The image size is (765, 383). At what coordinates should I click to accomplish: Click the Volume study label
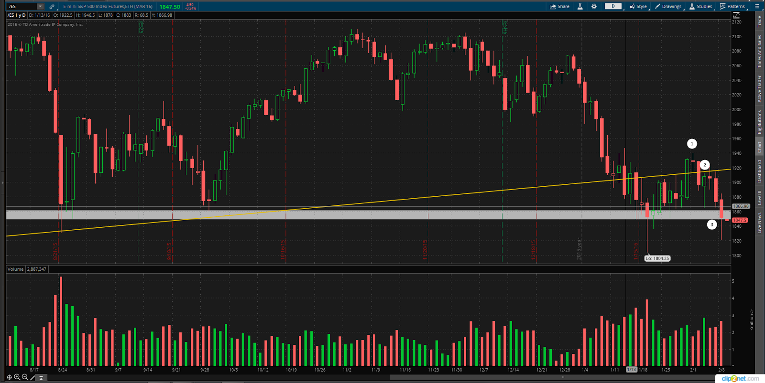pos(15,269)
